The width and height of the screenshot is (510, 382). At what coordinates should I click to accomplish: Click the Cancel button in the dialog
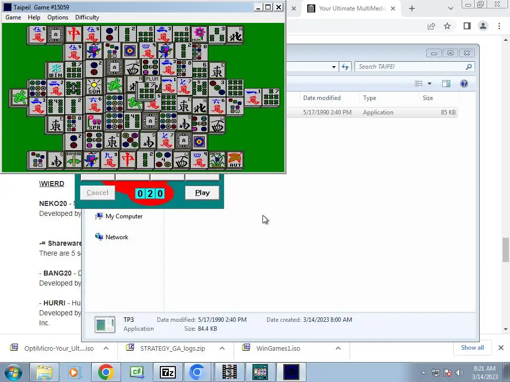tap(97, 192)
